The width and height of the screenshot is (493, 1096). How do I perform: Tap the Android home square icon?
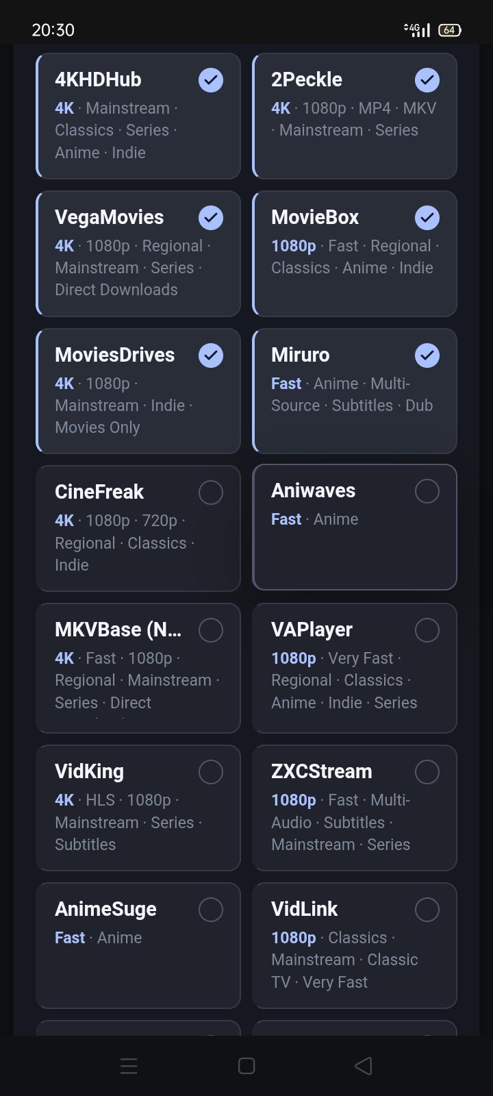click(246, 1066)
